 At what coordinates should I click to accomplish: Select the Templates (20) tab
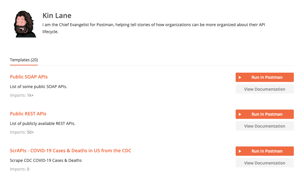coord(24,60)
